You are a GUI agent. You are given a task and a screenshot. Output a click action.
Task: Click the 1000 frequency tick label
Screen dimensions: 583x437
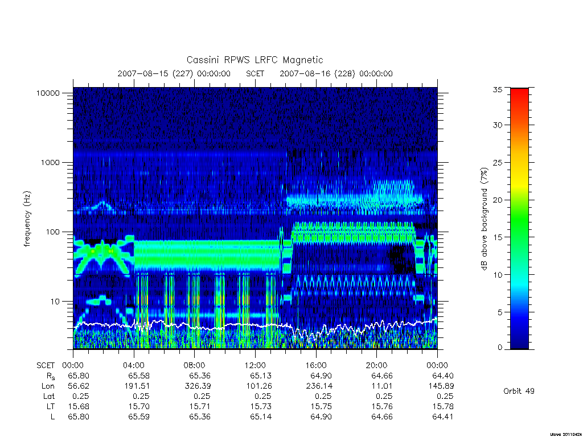[x=50, y=162]
